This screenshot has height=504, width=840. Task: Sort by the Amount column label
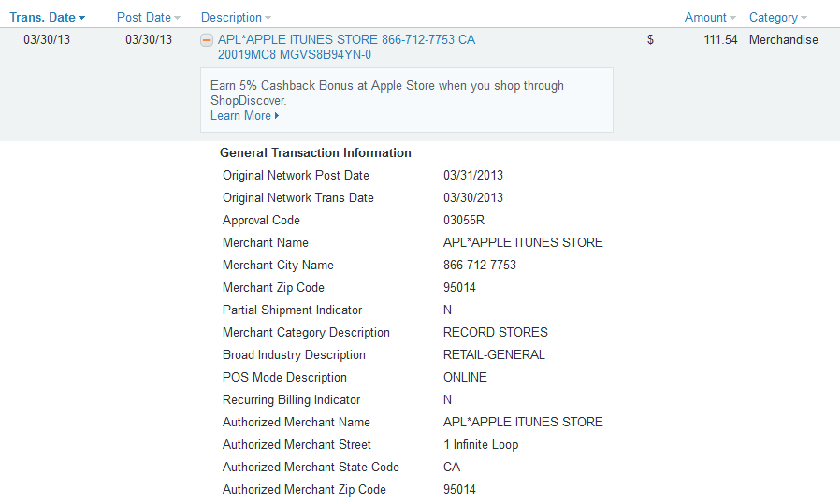705,17
